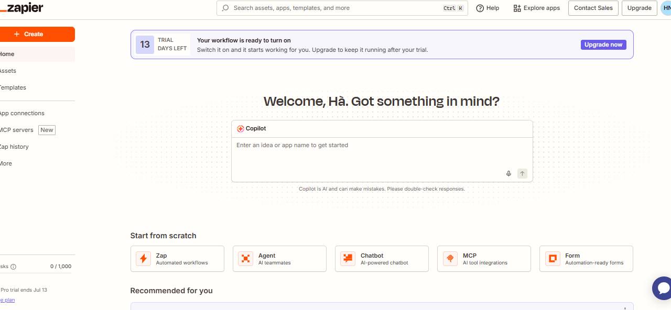This screenshot has width=671, height=310.
Task: Click the Upgrade button in header
Action: click(640, 8)
